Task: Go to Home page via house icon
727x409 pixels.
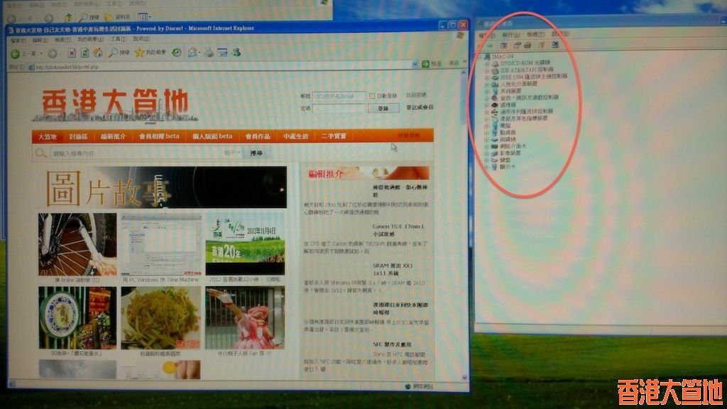Action: [x=97, y=53]
